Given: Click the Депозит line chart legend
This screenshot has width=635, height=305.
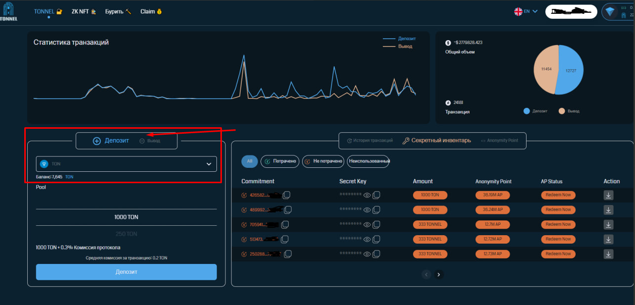Looking at the screenshot, I should pyautogui.click(x=399, y=39).
